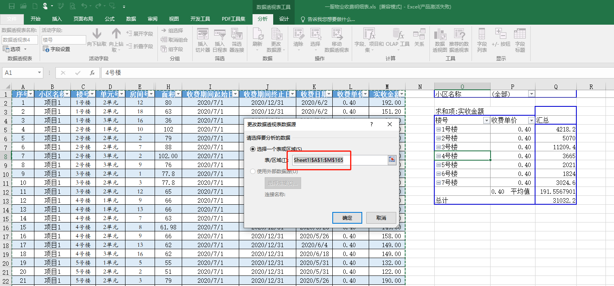The image size is (614, 286).
Task: Click the 推荐的数据透视表 icon
Action: click(459, 34)
